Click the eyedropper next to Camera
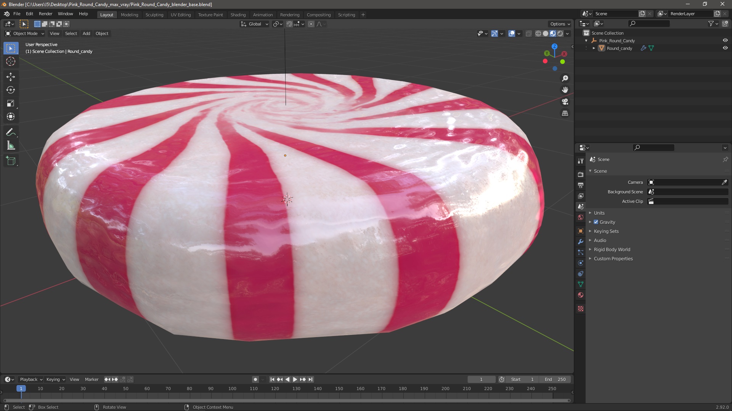The width and height of the screenshot is (732, 411). tap(724, 182)
